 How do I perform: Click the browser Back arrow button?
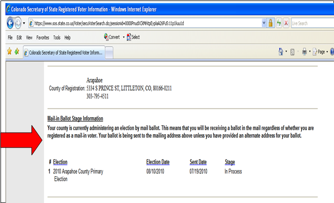tap(10, 23)
